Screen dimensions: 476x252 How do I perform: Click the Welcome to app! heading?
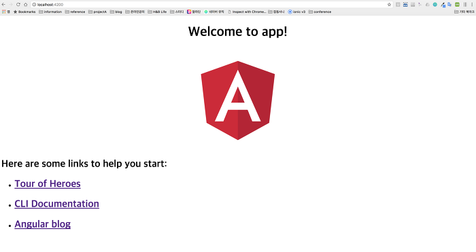tap(238, 31)
